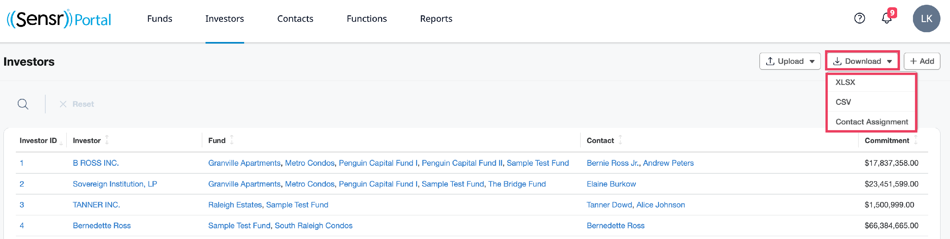Open the B ROSS INC. investor link
This screenshot has height=239, width=950.
[x=96, y=163]
